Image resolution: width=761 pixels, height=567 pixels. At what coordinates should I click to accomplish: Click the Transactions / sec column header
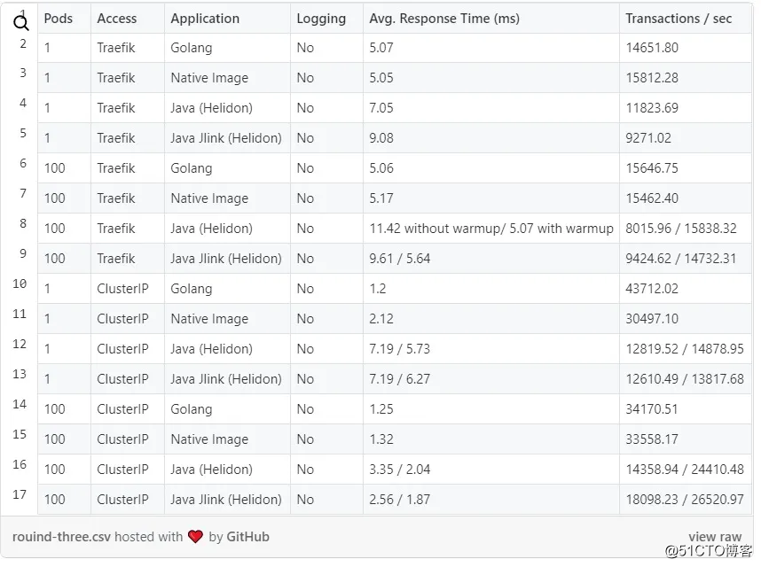[679, 19]
